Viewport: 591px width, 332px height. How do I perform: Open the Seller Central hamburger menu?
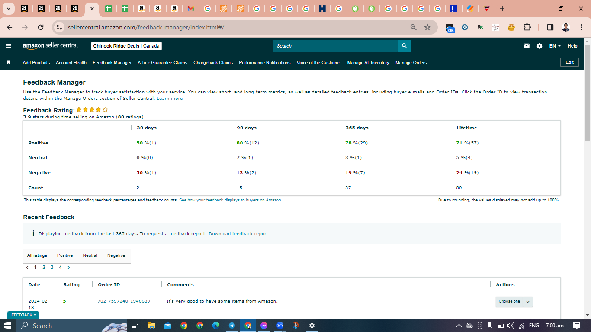coord(8,46)
